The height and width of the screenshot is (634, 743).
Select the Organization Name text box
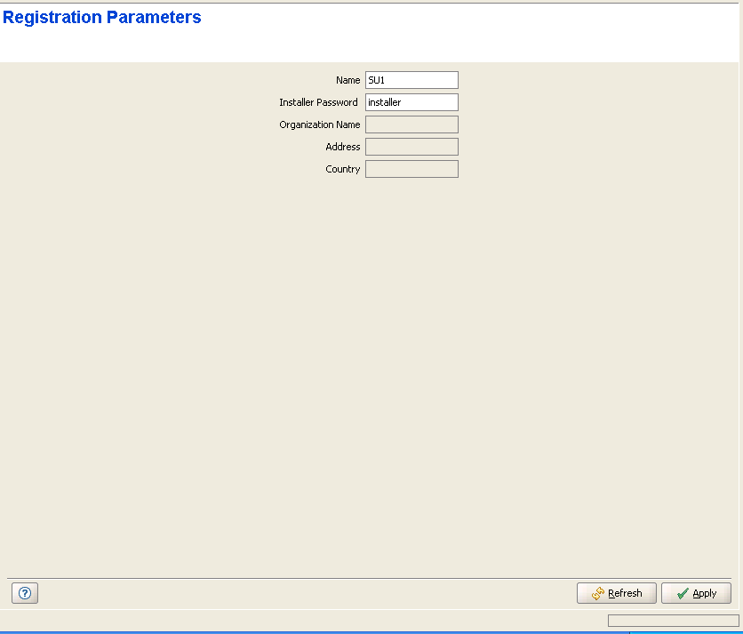[411, 124]
